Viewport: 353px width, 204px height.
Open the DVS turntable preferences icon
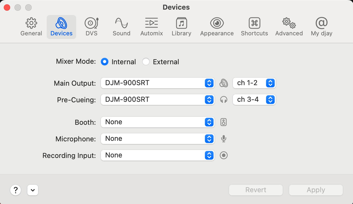click(91, 24)
